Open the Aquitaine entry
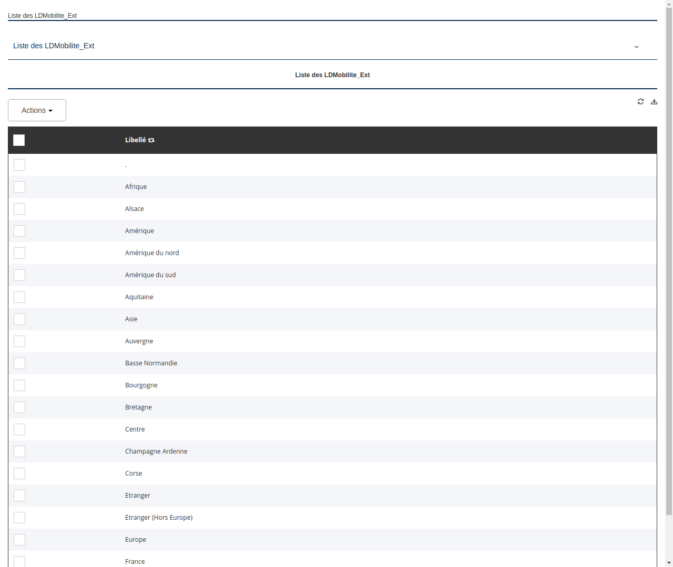 coord(139,297)
